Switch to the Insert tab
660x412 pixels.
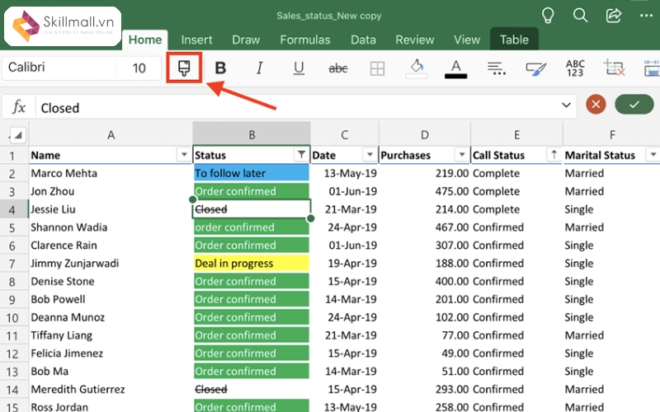(196, 40)
